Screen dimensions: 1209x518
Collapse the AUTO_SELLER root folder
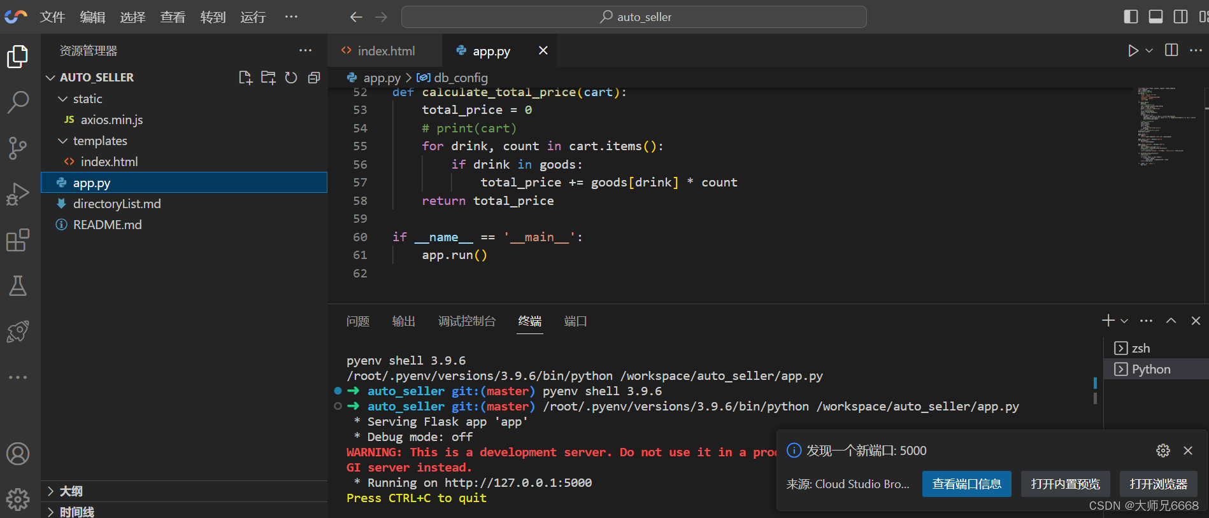[x=97, y=78]
